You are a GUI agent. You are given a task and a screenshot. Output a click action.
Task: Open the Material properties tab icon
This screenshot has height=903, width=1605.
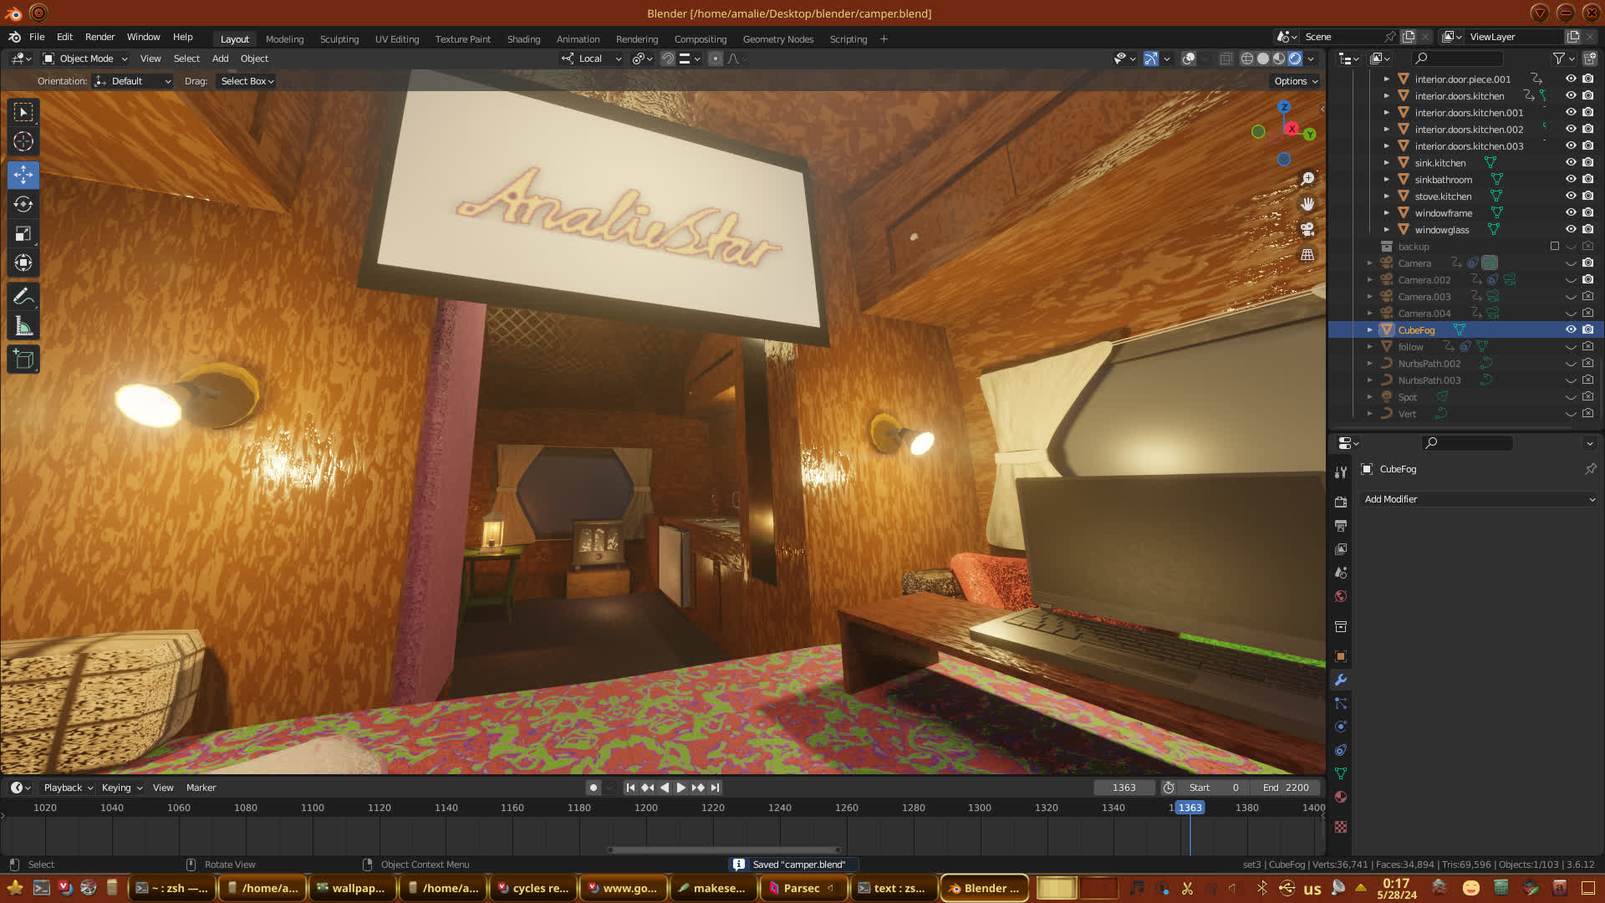click(1341, 797)
